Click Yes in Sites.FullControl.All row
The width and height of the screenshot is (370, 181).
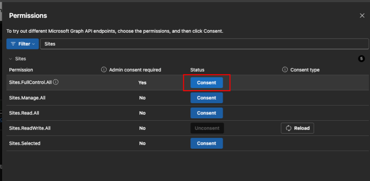pyautogui.click(x=142, y=83)
